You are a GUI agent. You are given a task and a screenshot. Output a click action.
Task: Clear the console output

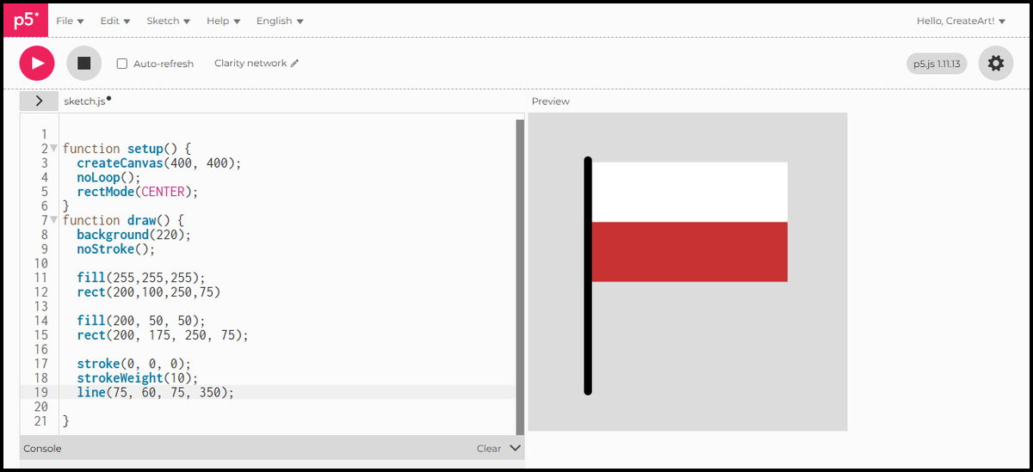[489, 448]
